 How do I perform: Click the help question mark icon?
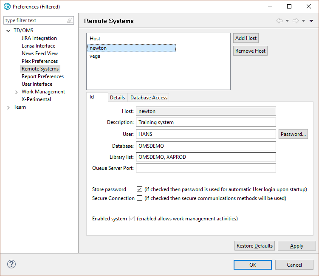point(11,264)
